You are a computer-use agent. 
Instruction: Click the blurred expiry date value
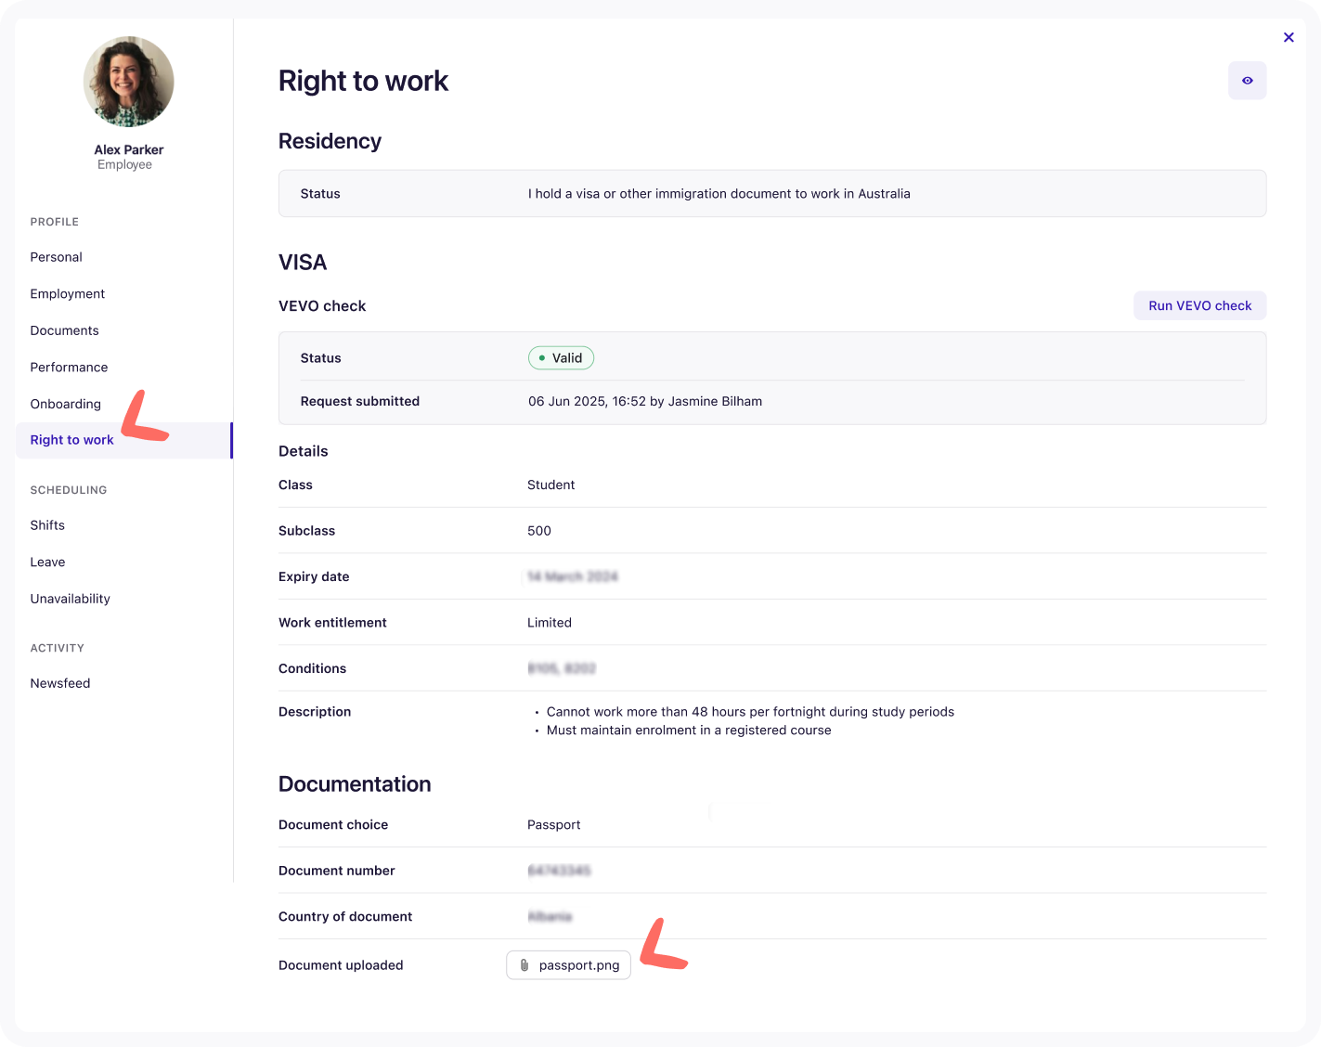point(572,576)
